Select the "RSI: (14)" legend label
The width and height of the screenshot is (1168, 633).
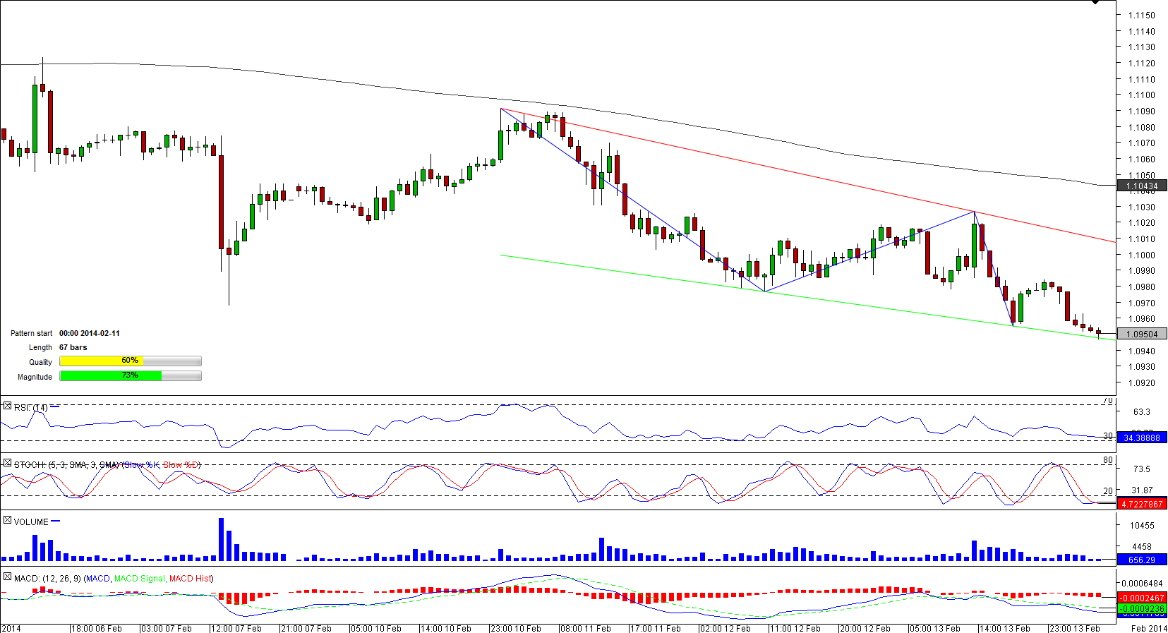31,408
